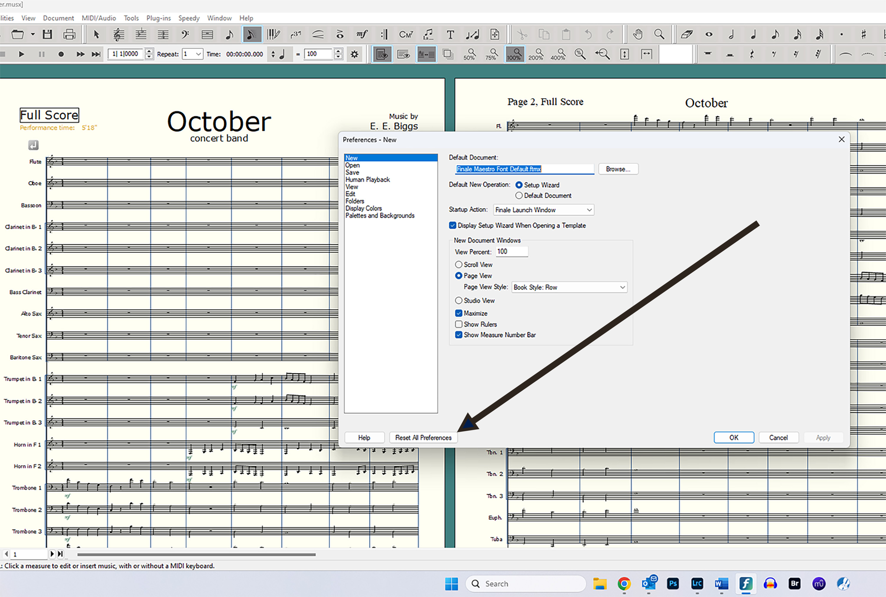Select Display Colors in preferences list
Screen dimensions: 886x597
363,208
